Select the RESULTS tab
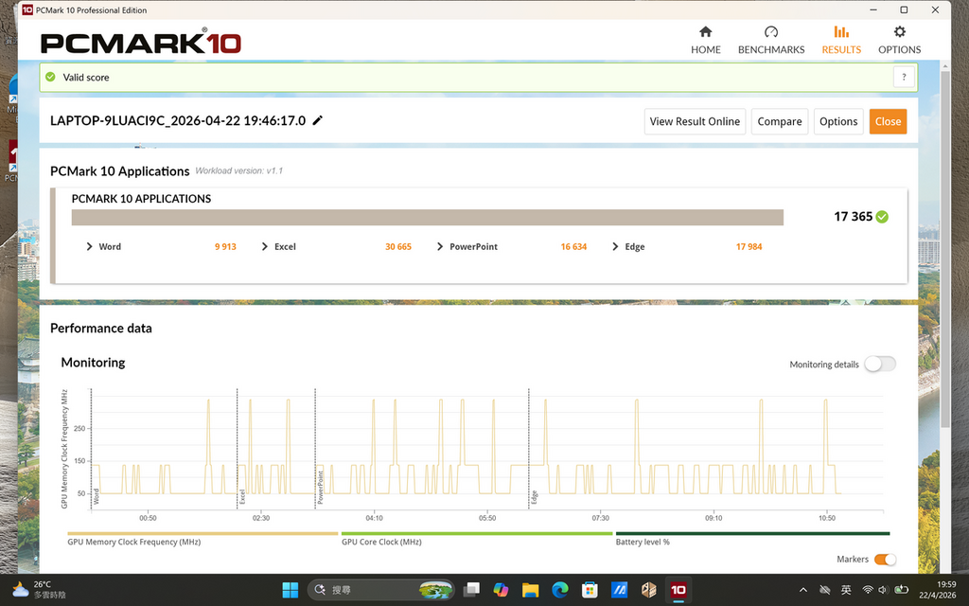The width and height of the screenshot is (969, 606). (x=841, y=40)
